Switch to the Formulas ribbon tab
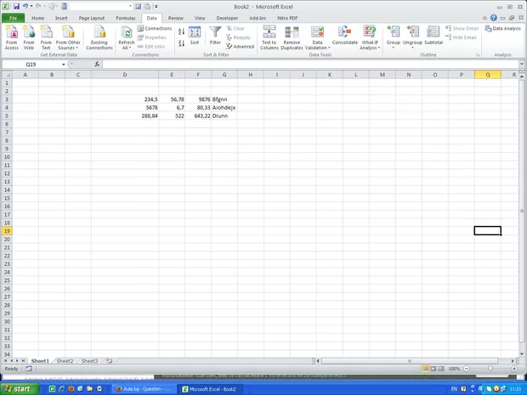Image resolution: width=527 pixels, height=395 pixels. (125, 17)
